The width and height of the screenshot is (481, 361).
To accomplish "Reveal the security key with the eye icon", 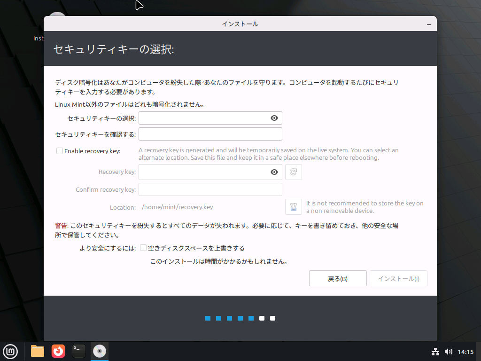I will point(274,118).
